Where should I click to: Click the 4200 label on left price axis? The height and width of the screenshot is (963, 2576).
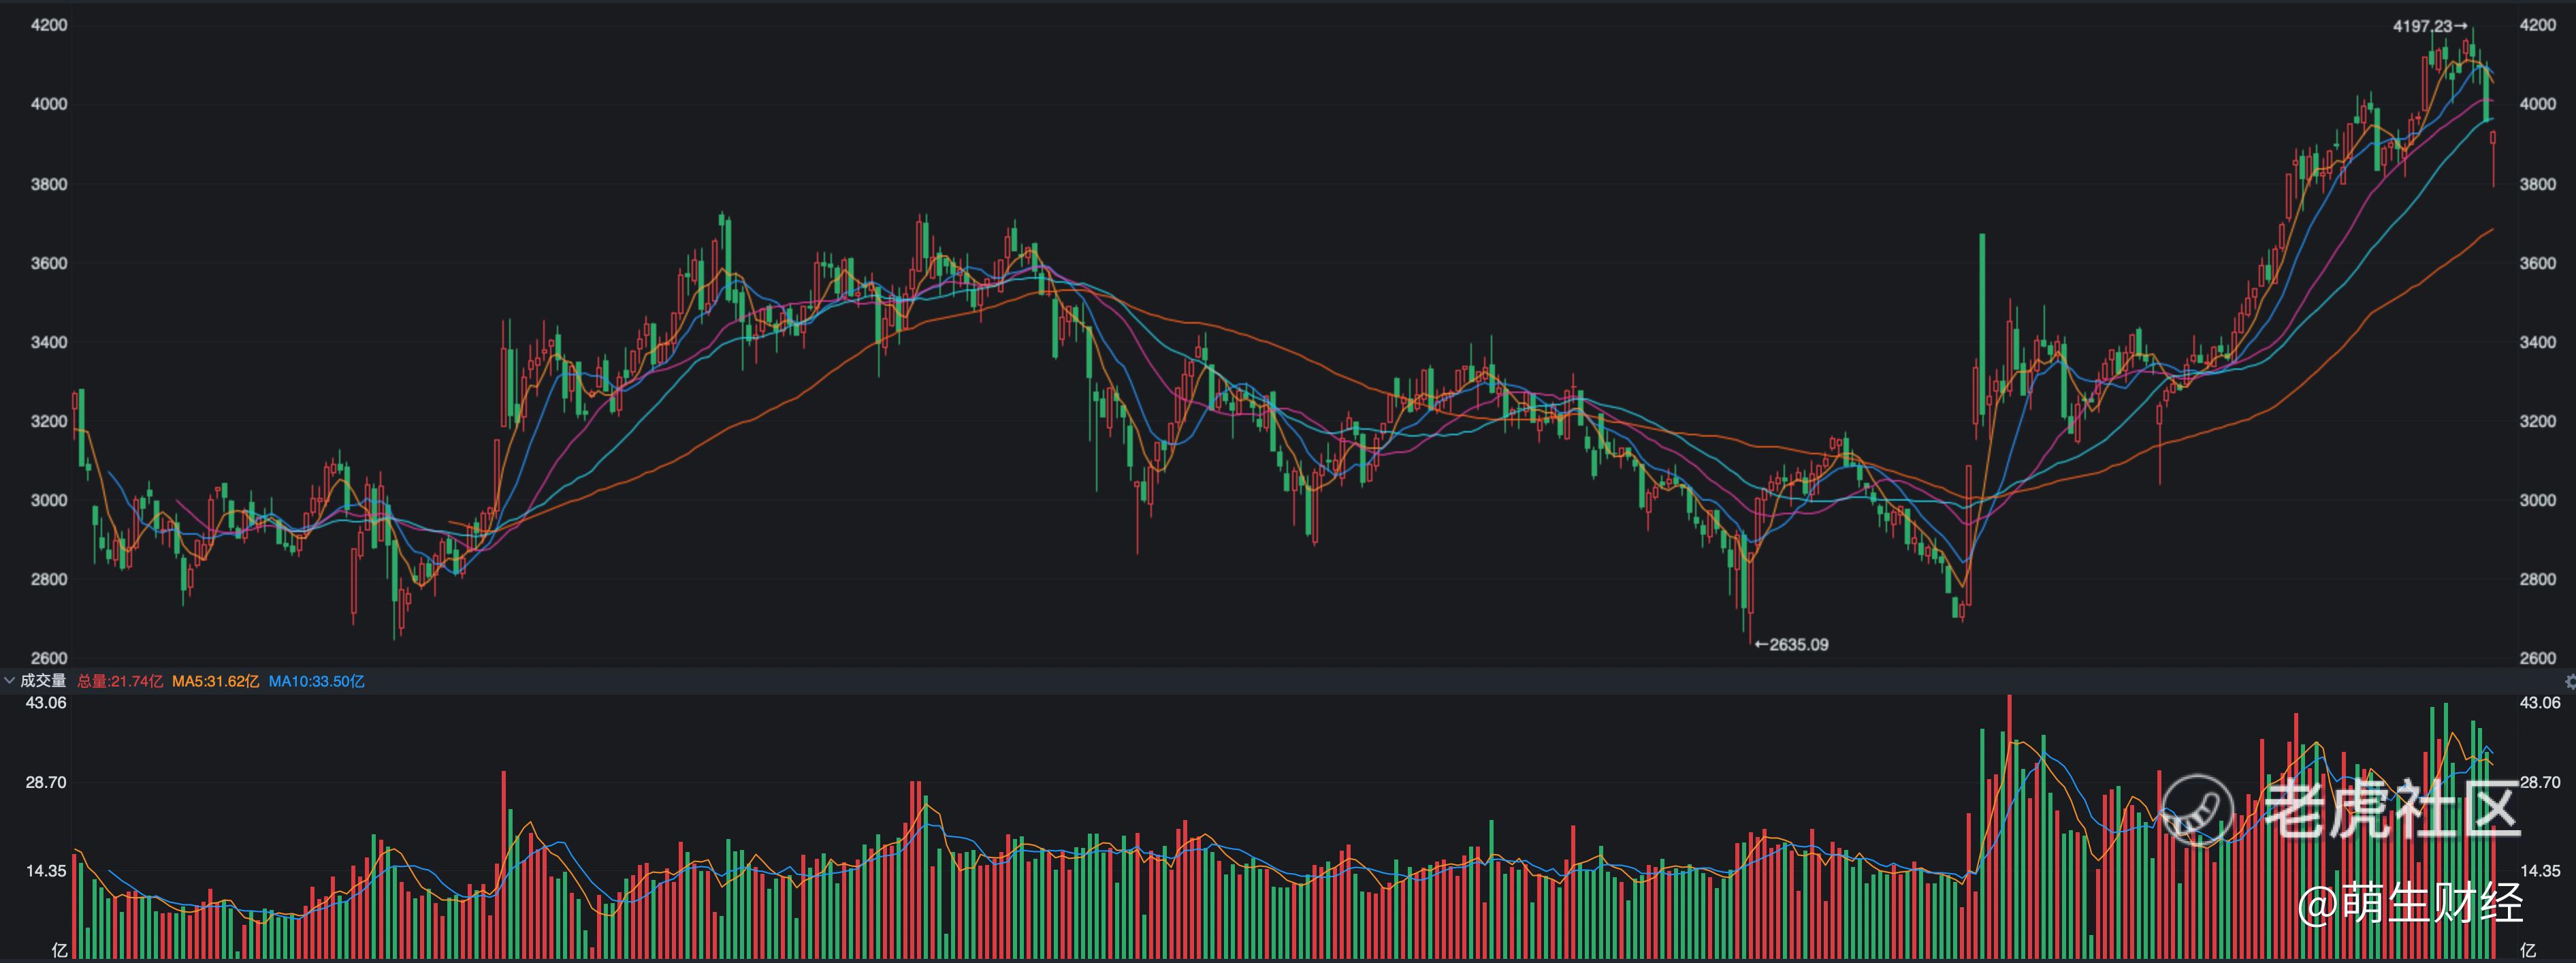49,25
